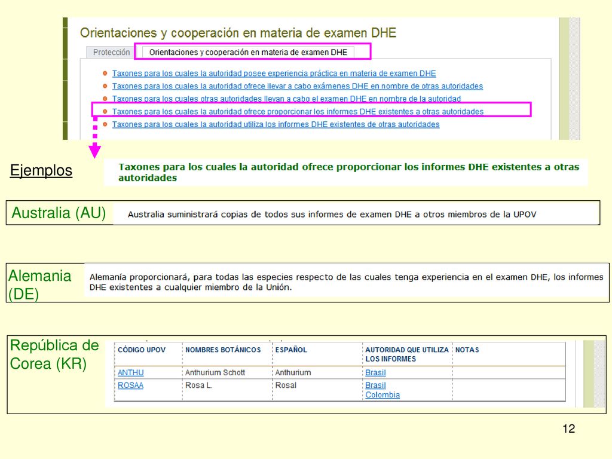Click the page number 12
612x459 pixels.
(569, 429)
